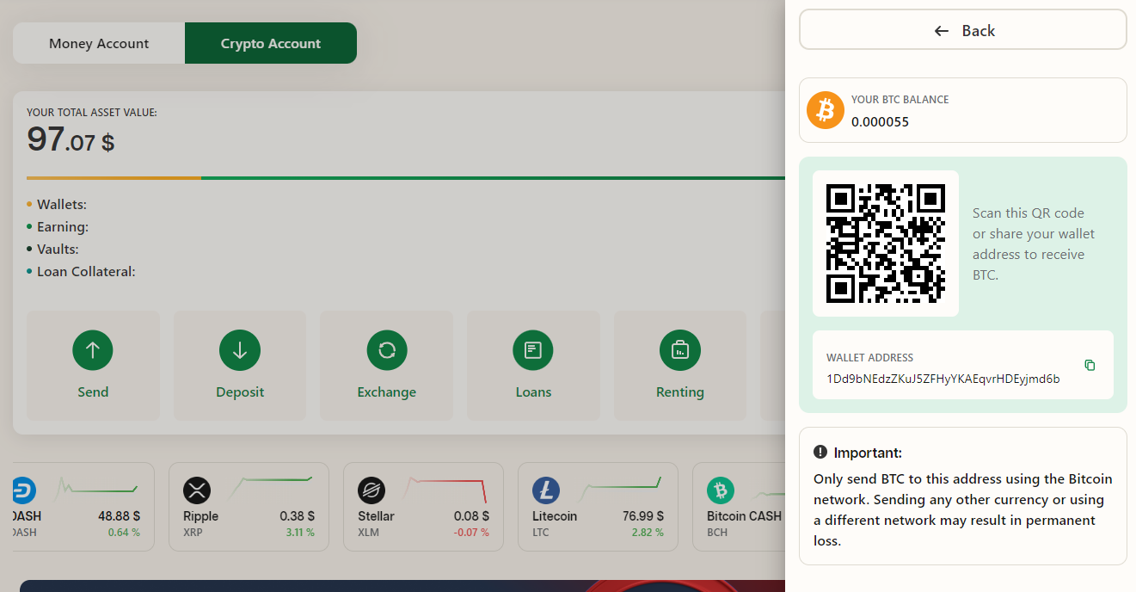Click the Exchange label
The image size is (1136, 592).
387,392
